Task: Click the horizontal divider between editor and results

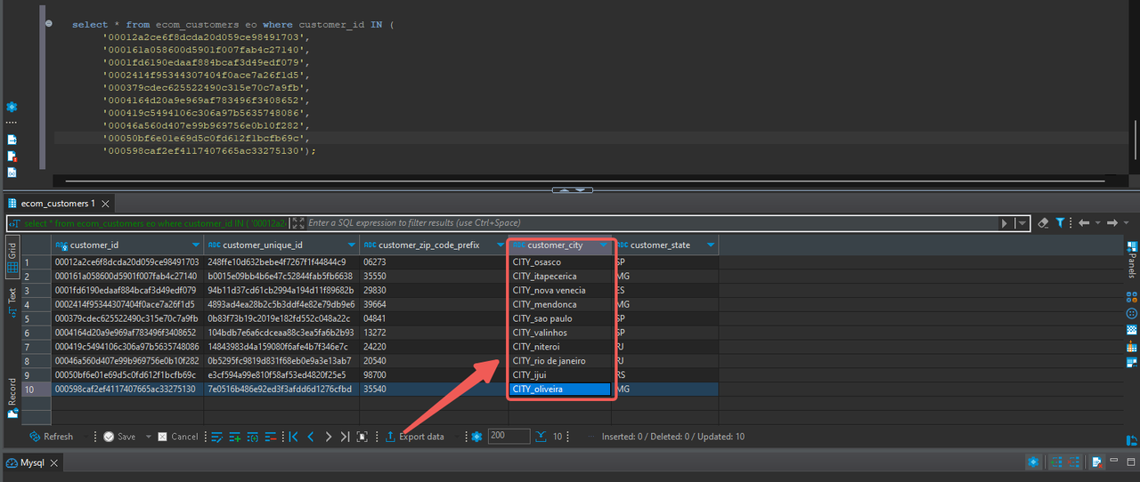Action: (x=570, y=189)
